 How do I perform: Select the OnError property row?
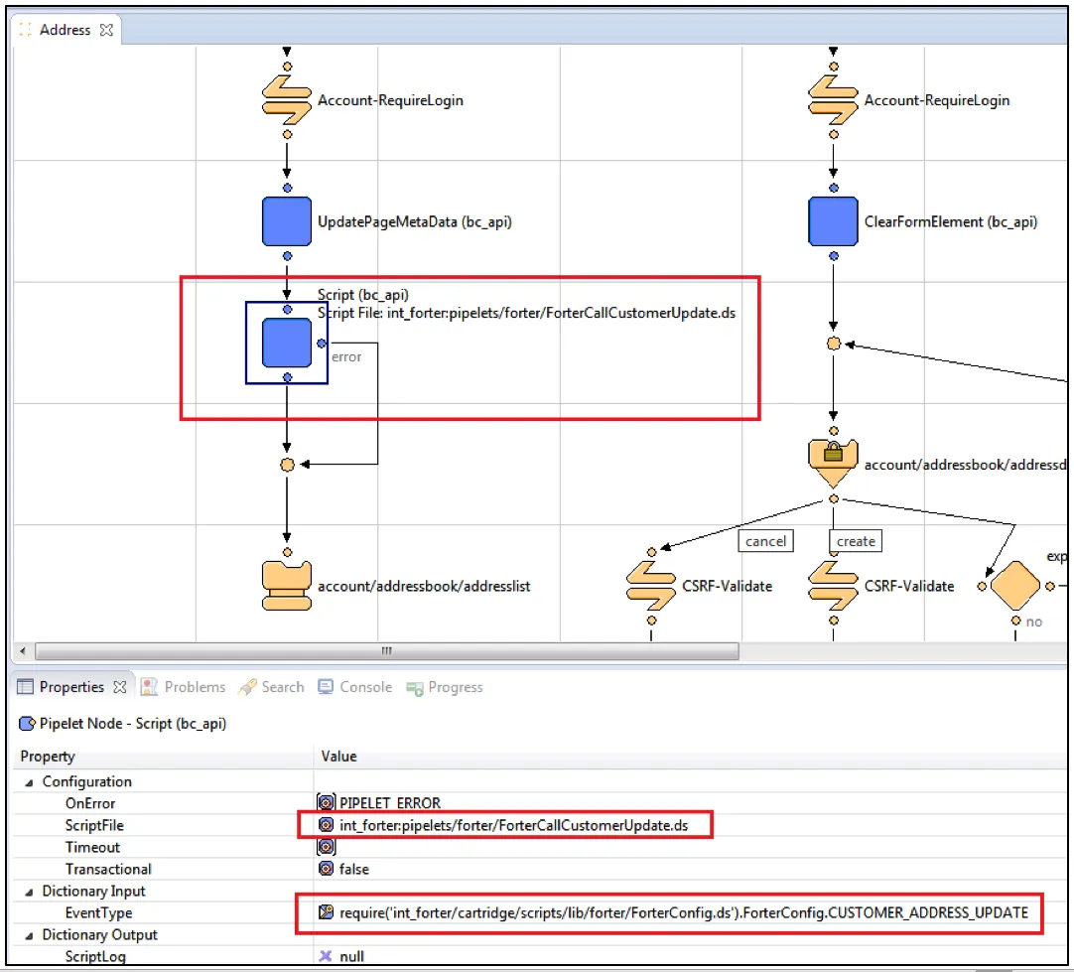[540, 802]
